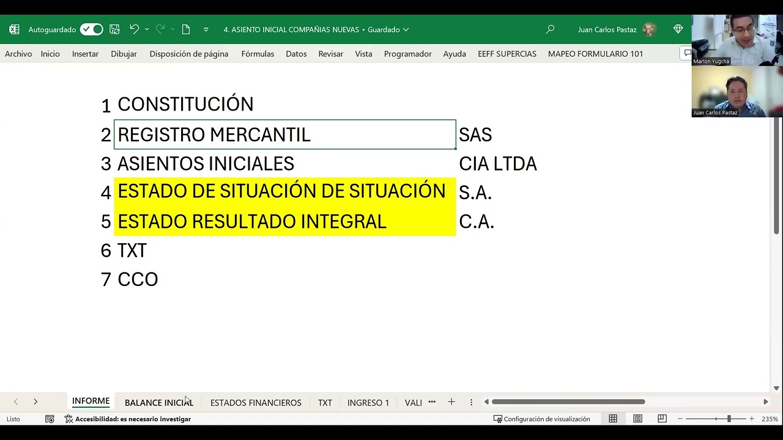Screen dimensions: 783x440
Task: Click the horizontal scrollbar thumb
Action: coord(568,402)
